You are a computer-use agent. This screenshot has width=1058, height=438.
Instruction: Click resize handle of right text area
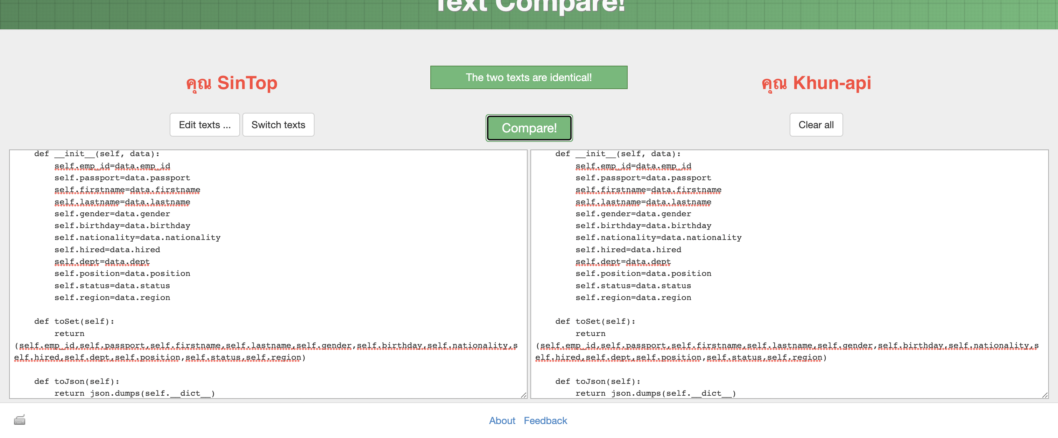click(1044, 395)
